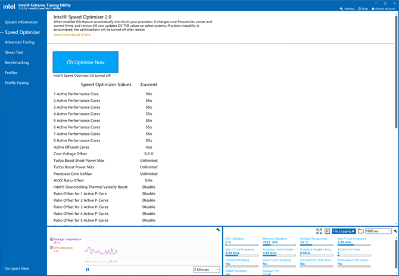Screen dimensions: 399x276
Task: Click Ratio Offset for 5 Active P-Cores
Action: [x=105, y=220]
